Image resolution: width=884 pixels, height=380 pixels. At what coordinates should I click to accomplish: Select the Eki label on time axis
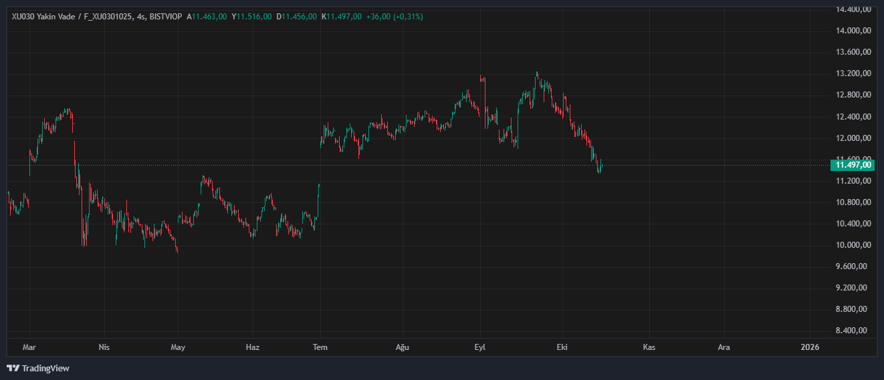pyautogui.click(x=562, y=347)
